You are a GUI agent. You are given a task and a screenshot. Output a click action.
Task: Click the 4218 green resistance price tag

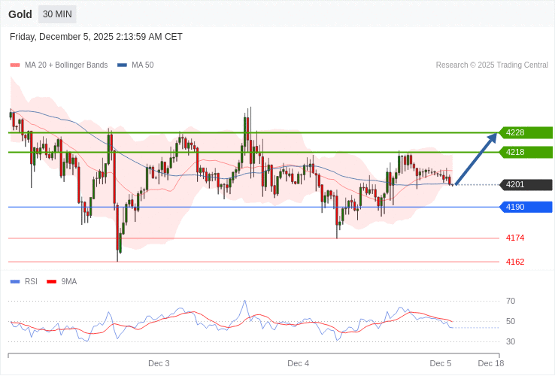(526, 152)
